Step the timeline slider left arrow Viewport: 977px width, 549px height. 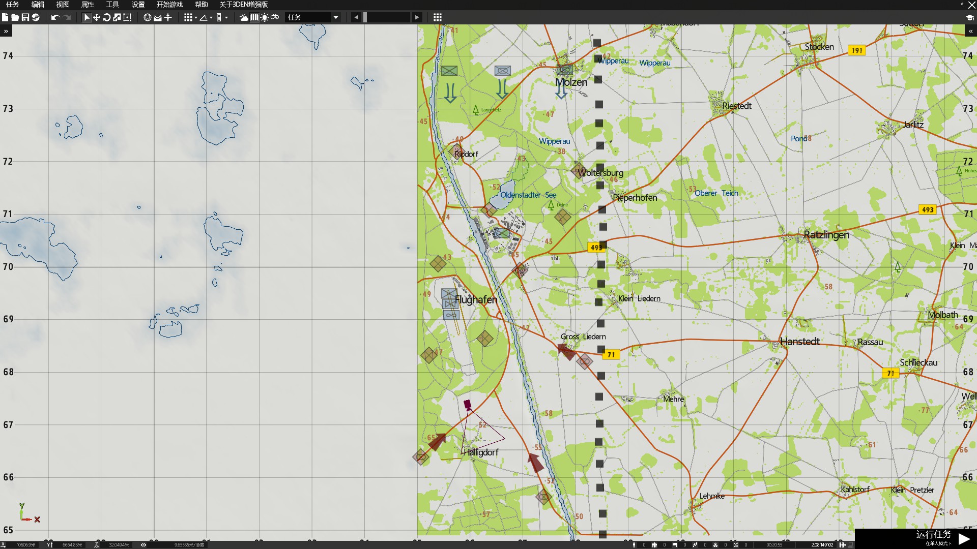point(356,17)
